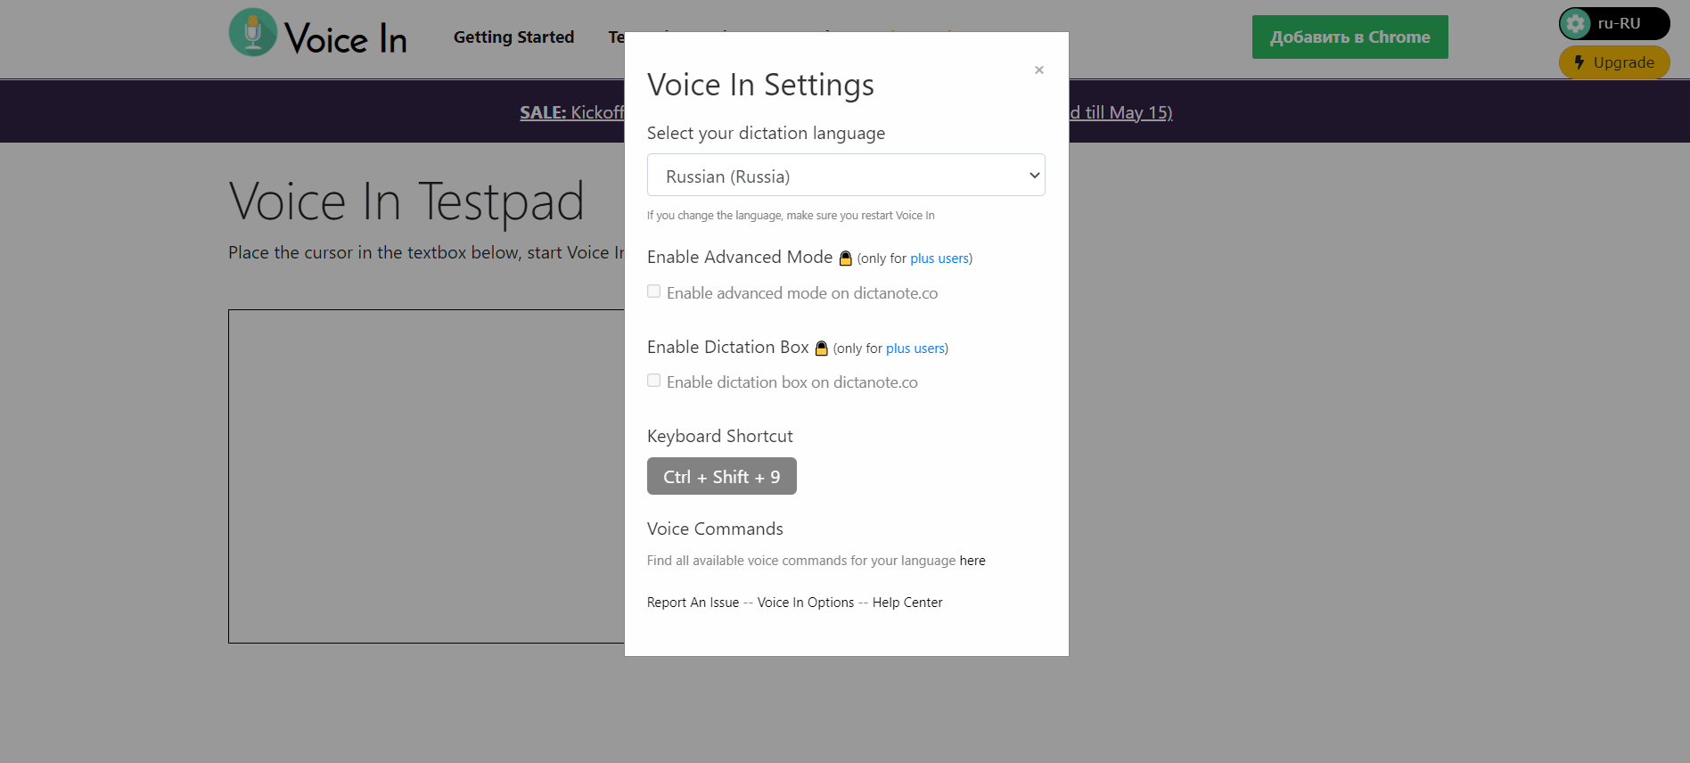The image size is (1690, 763).
Task: Click the lock icon next to Enable Advanced Mode
Action: 845,258
